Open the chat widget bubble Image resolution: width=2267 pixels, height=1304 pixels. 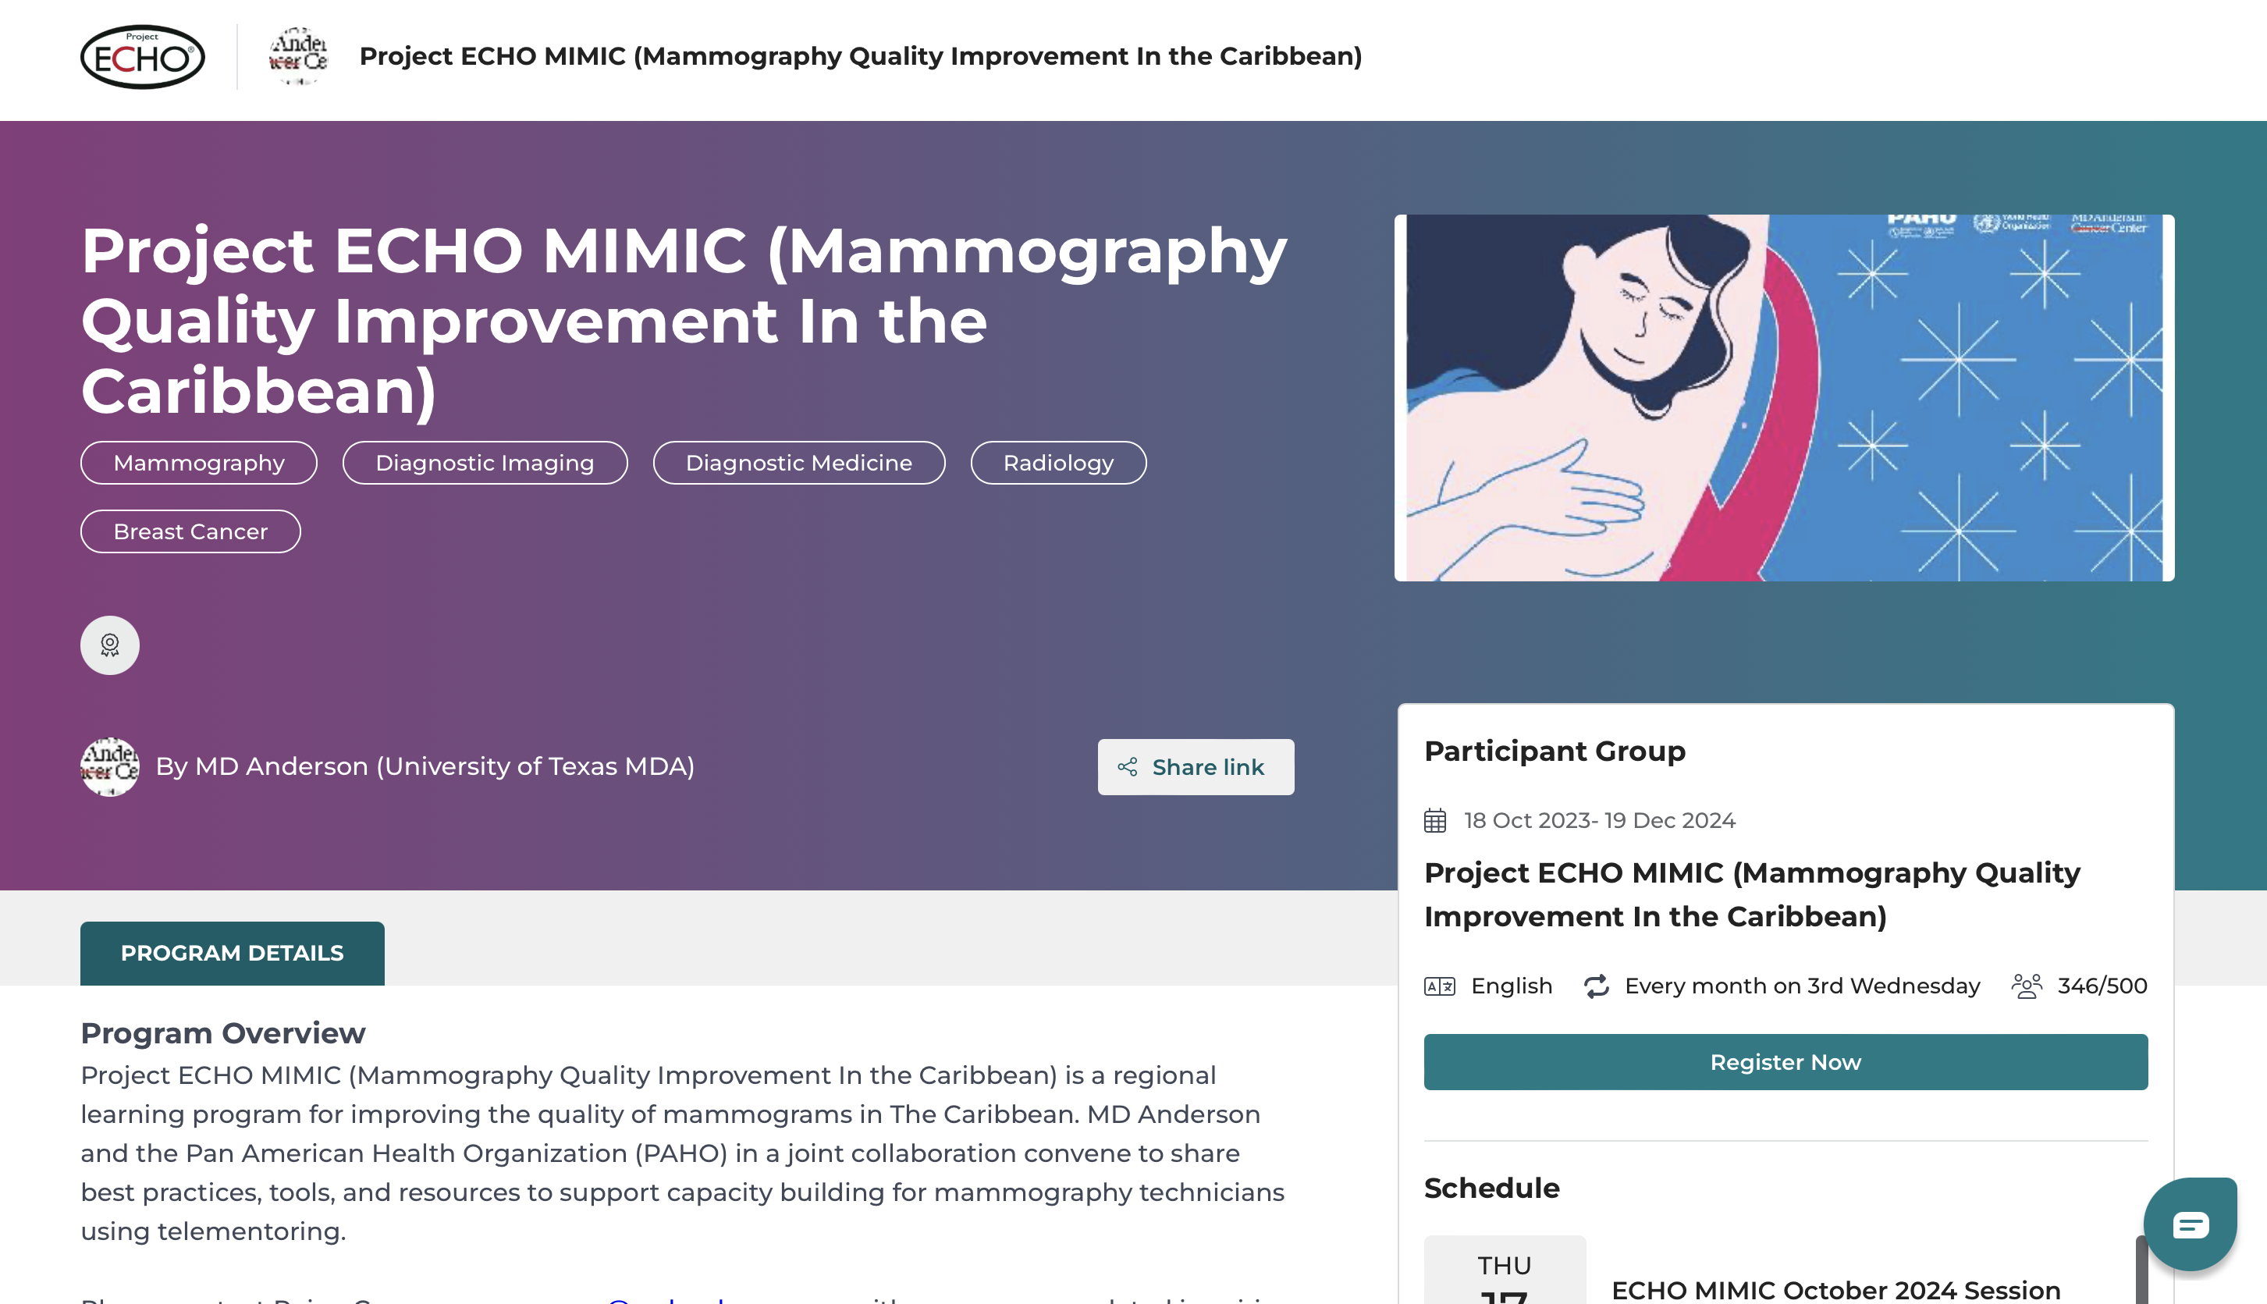coord(2190,1224)
